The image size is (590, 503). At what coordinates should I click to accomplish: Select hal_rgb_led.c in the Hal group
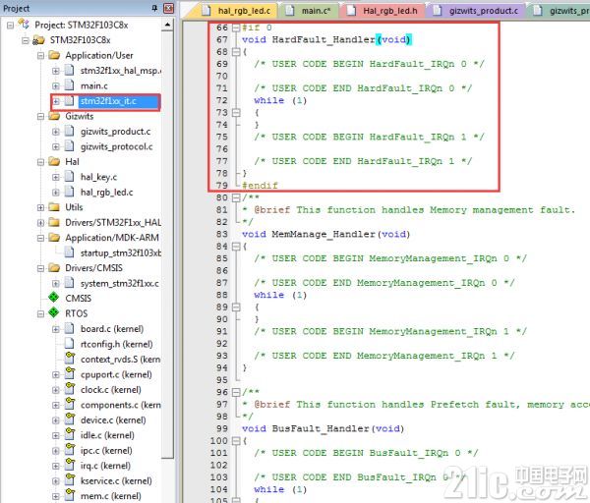click(106, 193)
